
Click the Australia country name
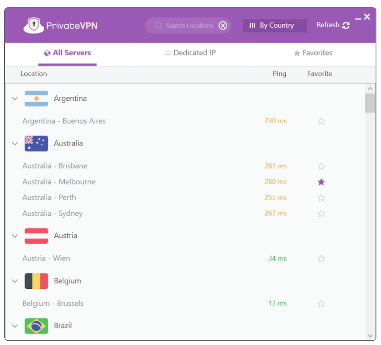(68, 143)
